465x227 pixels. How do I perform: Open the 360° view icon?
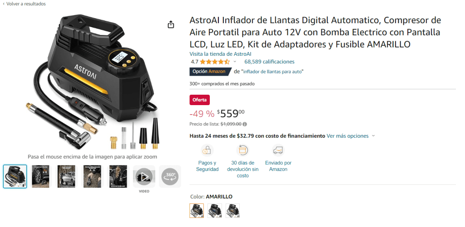[170, 176]
